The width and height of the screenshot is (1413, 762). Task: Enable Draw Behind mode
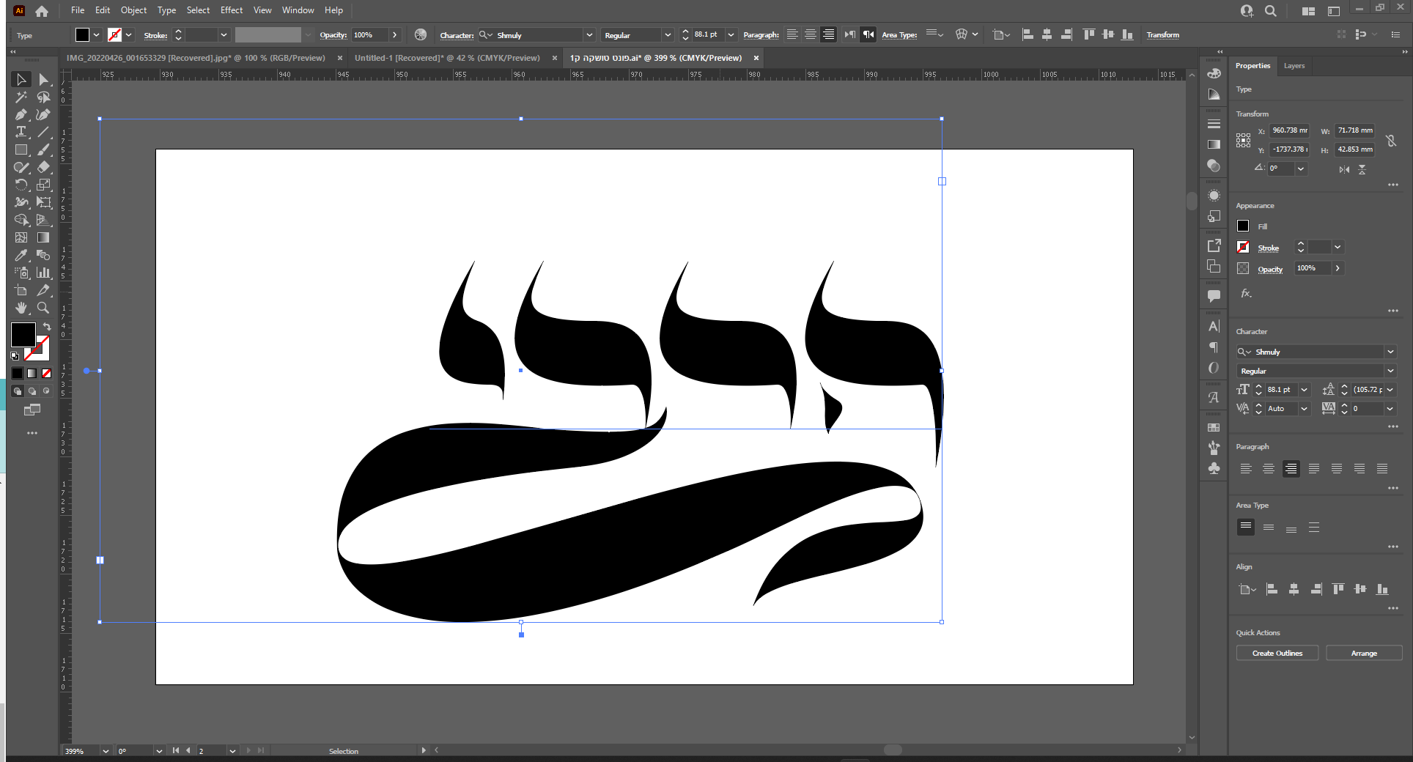[x=32, y=391]
